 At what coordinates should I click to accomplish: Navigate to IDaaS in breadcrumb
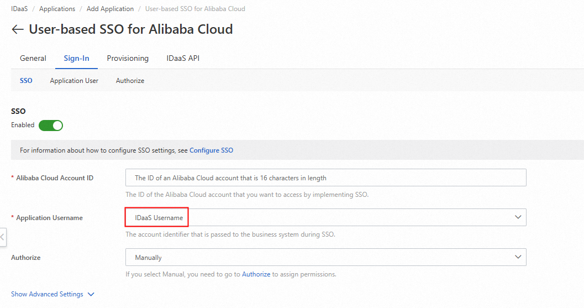pos(19,9)
